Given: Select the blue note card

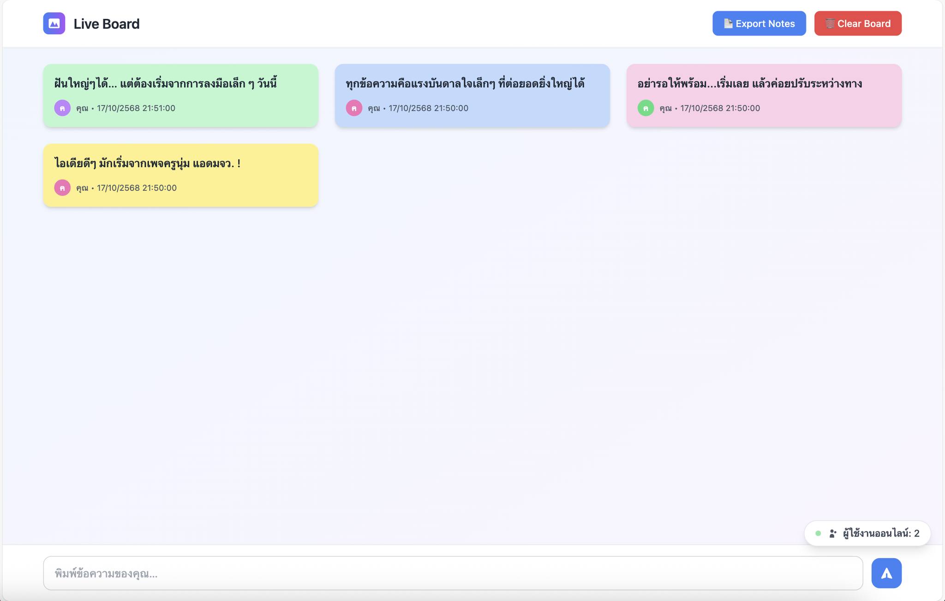Looking at the screenshot, I should tap(472, 95).
